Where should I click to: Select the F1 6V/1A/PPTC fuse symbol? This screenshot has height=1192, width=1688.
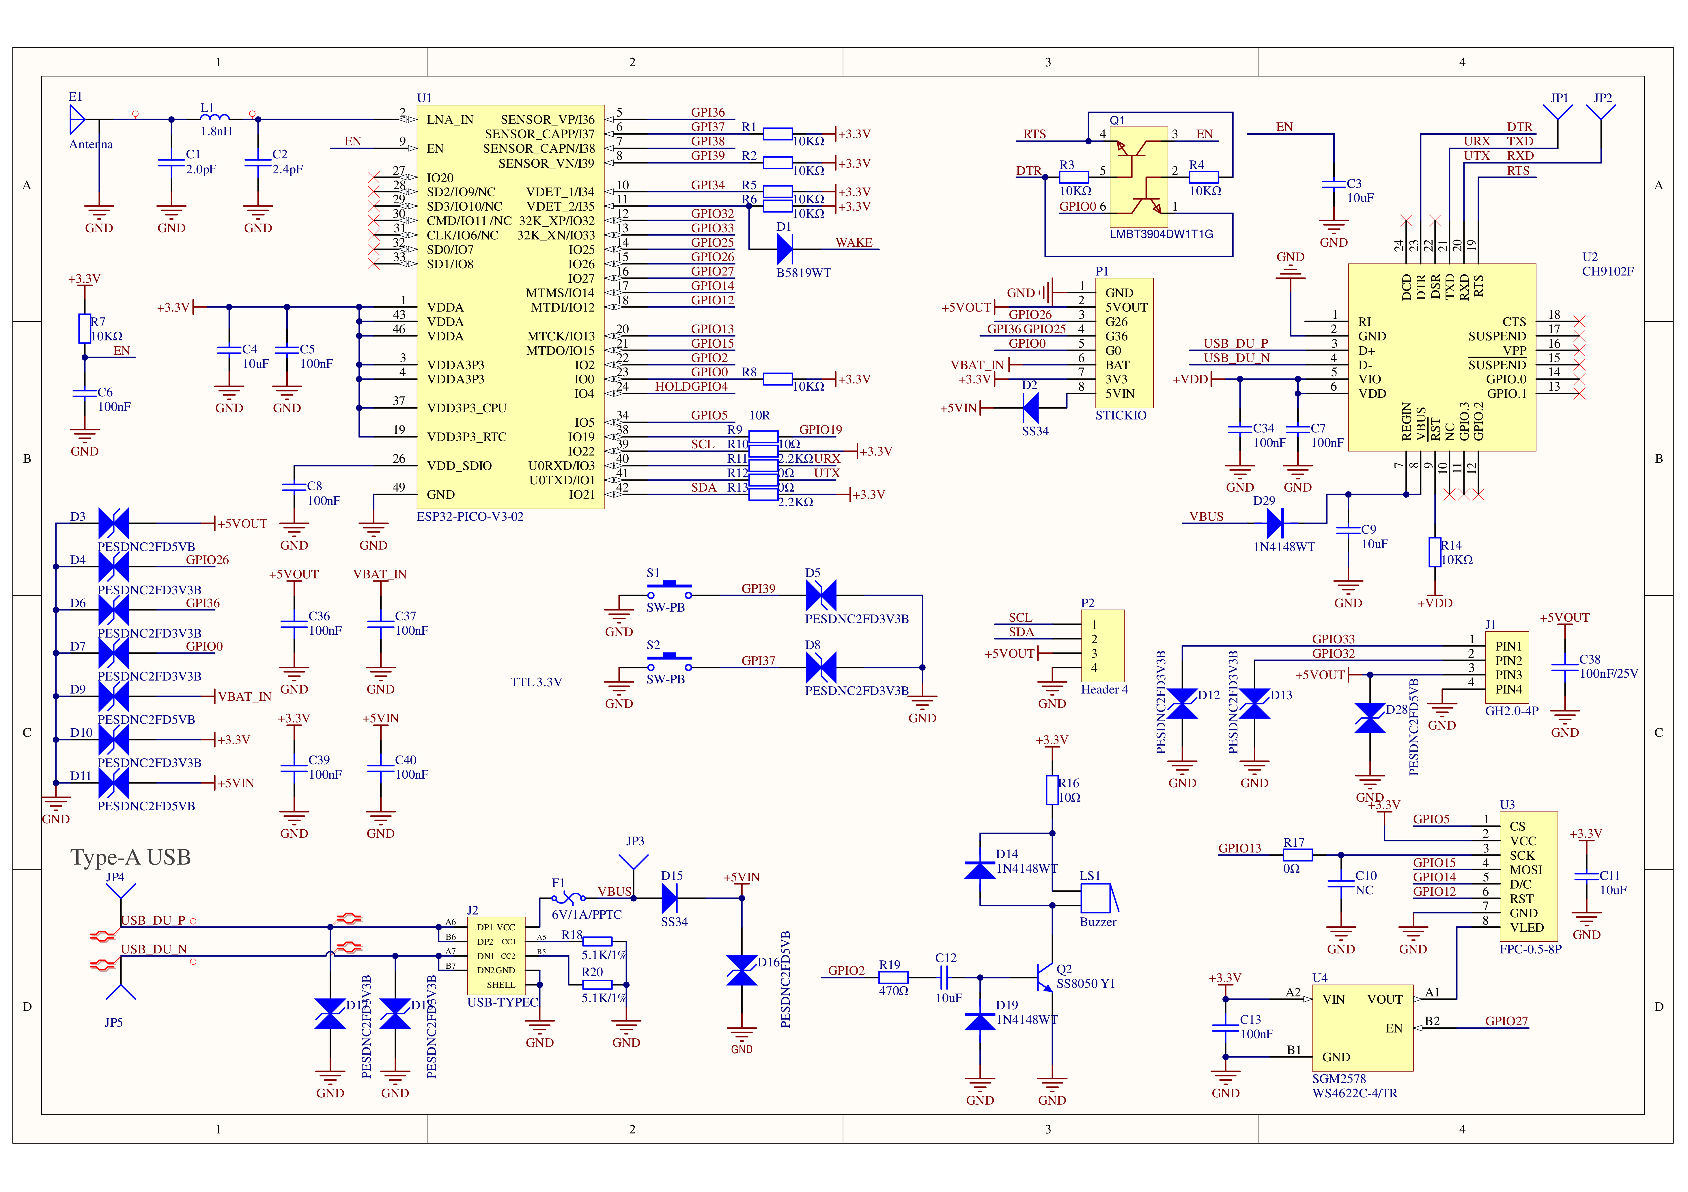pos(568,898)
